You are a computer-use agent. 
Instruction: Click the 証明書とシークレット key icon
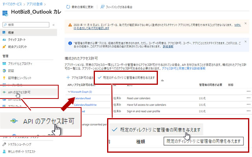pyautogui.click(x=4, y=78)
